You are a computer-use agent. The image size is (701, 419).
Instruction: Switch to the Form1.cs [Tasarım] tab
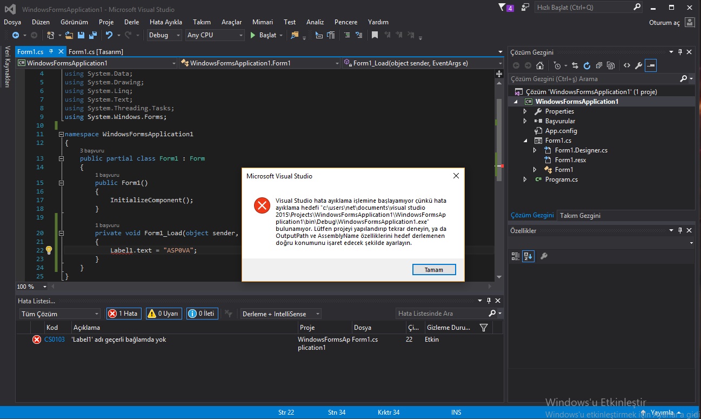pos(96,51)
